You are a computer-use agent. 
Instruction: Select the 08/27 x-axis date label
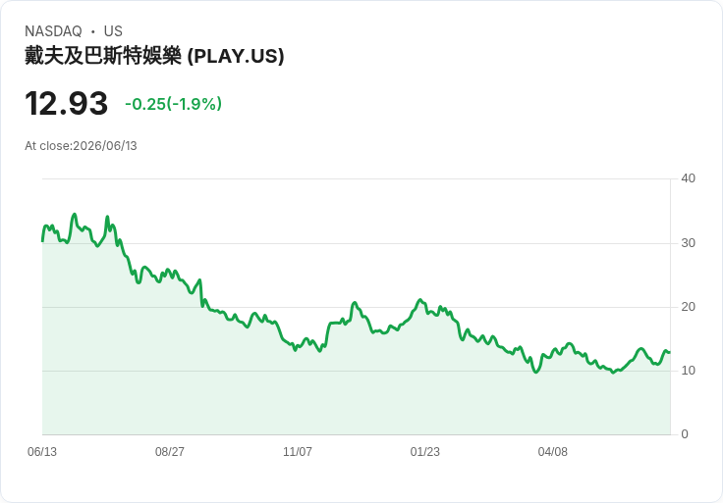pyautogui.click(x=170, y=452)
